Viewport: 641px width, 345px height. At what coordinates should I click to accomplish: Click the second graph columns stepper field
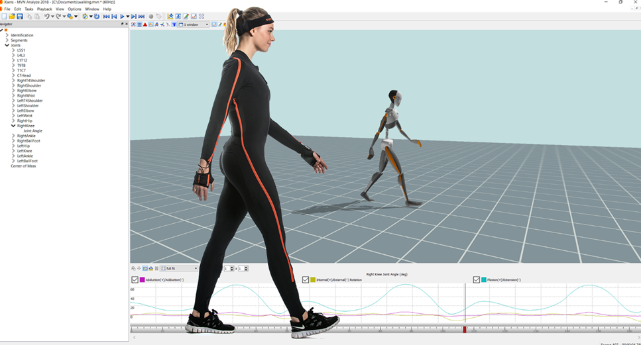click(x=243, y=268)
